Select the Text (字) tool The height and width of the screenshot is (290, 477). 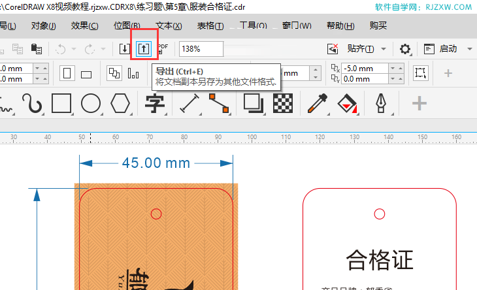click(x=155, y=104)
